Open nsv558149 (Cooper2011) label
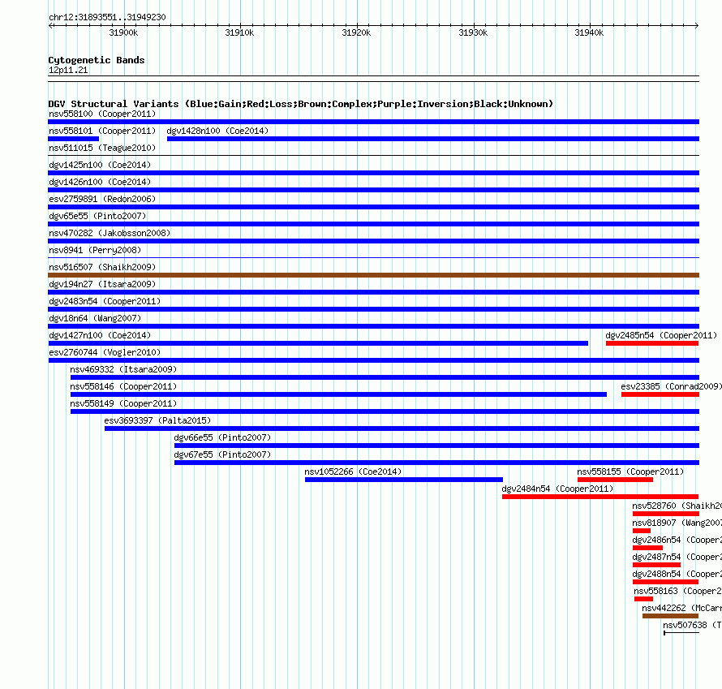 (x=123, y=403)
